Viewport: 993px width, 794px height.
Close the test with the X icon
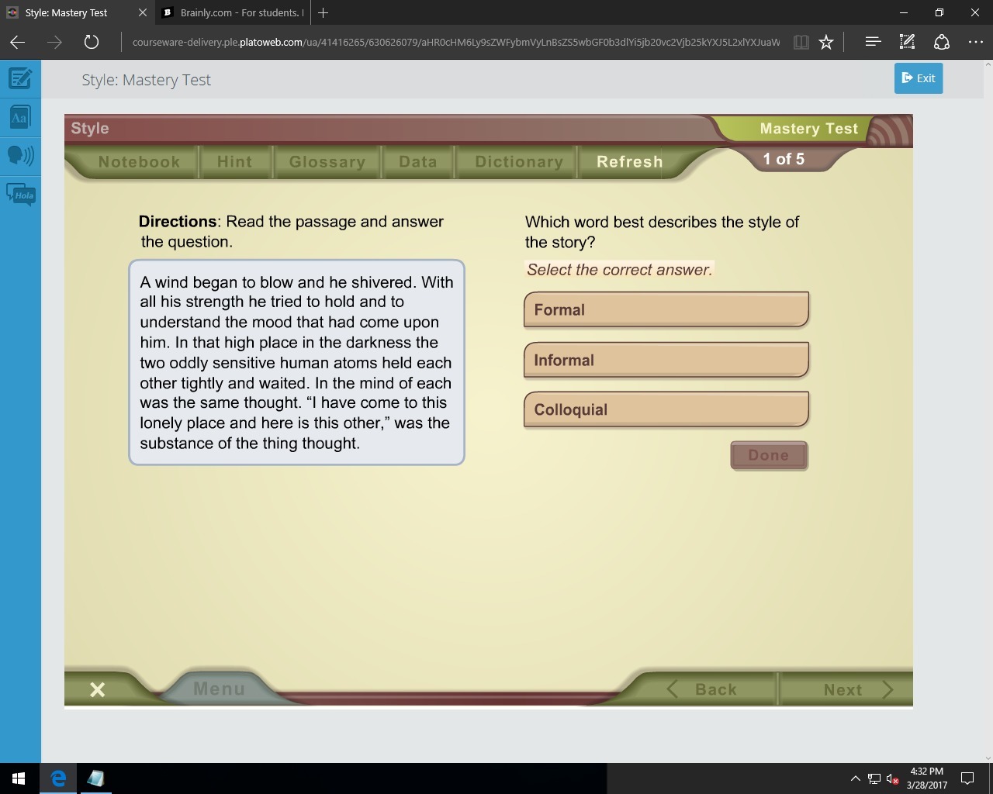(97, 689)
